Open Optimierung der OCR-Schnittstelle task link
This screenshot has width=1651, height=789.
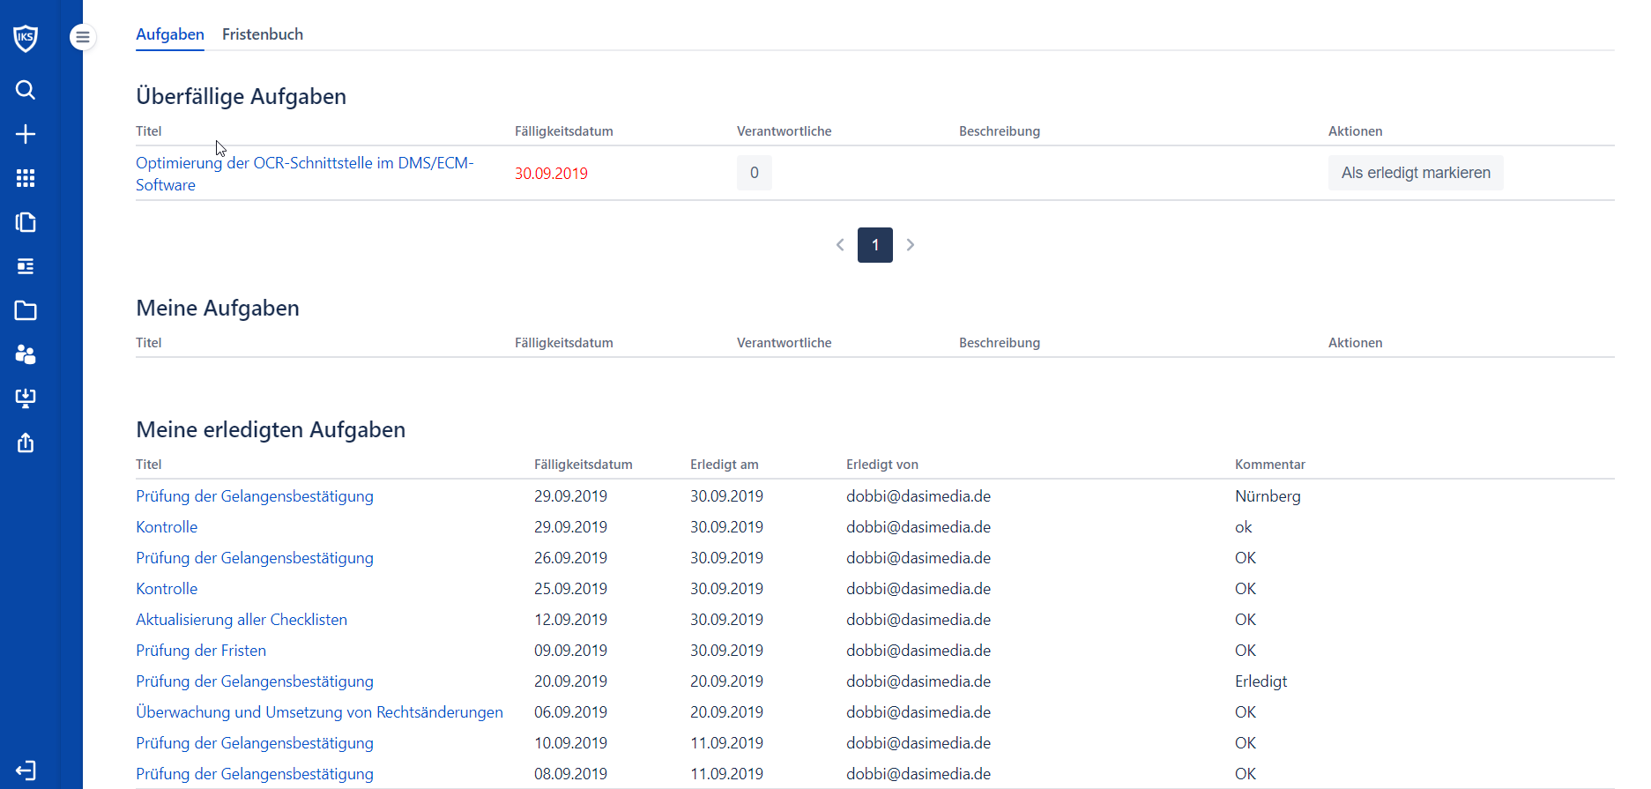pyautogui.click(x=305, y=174)
